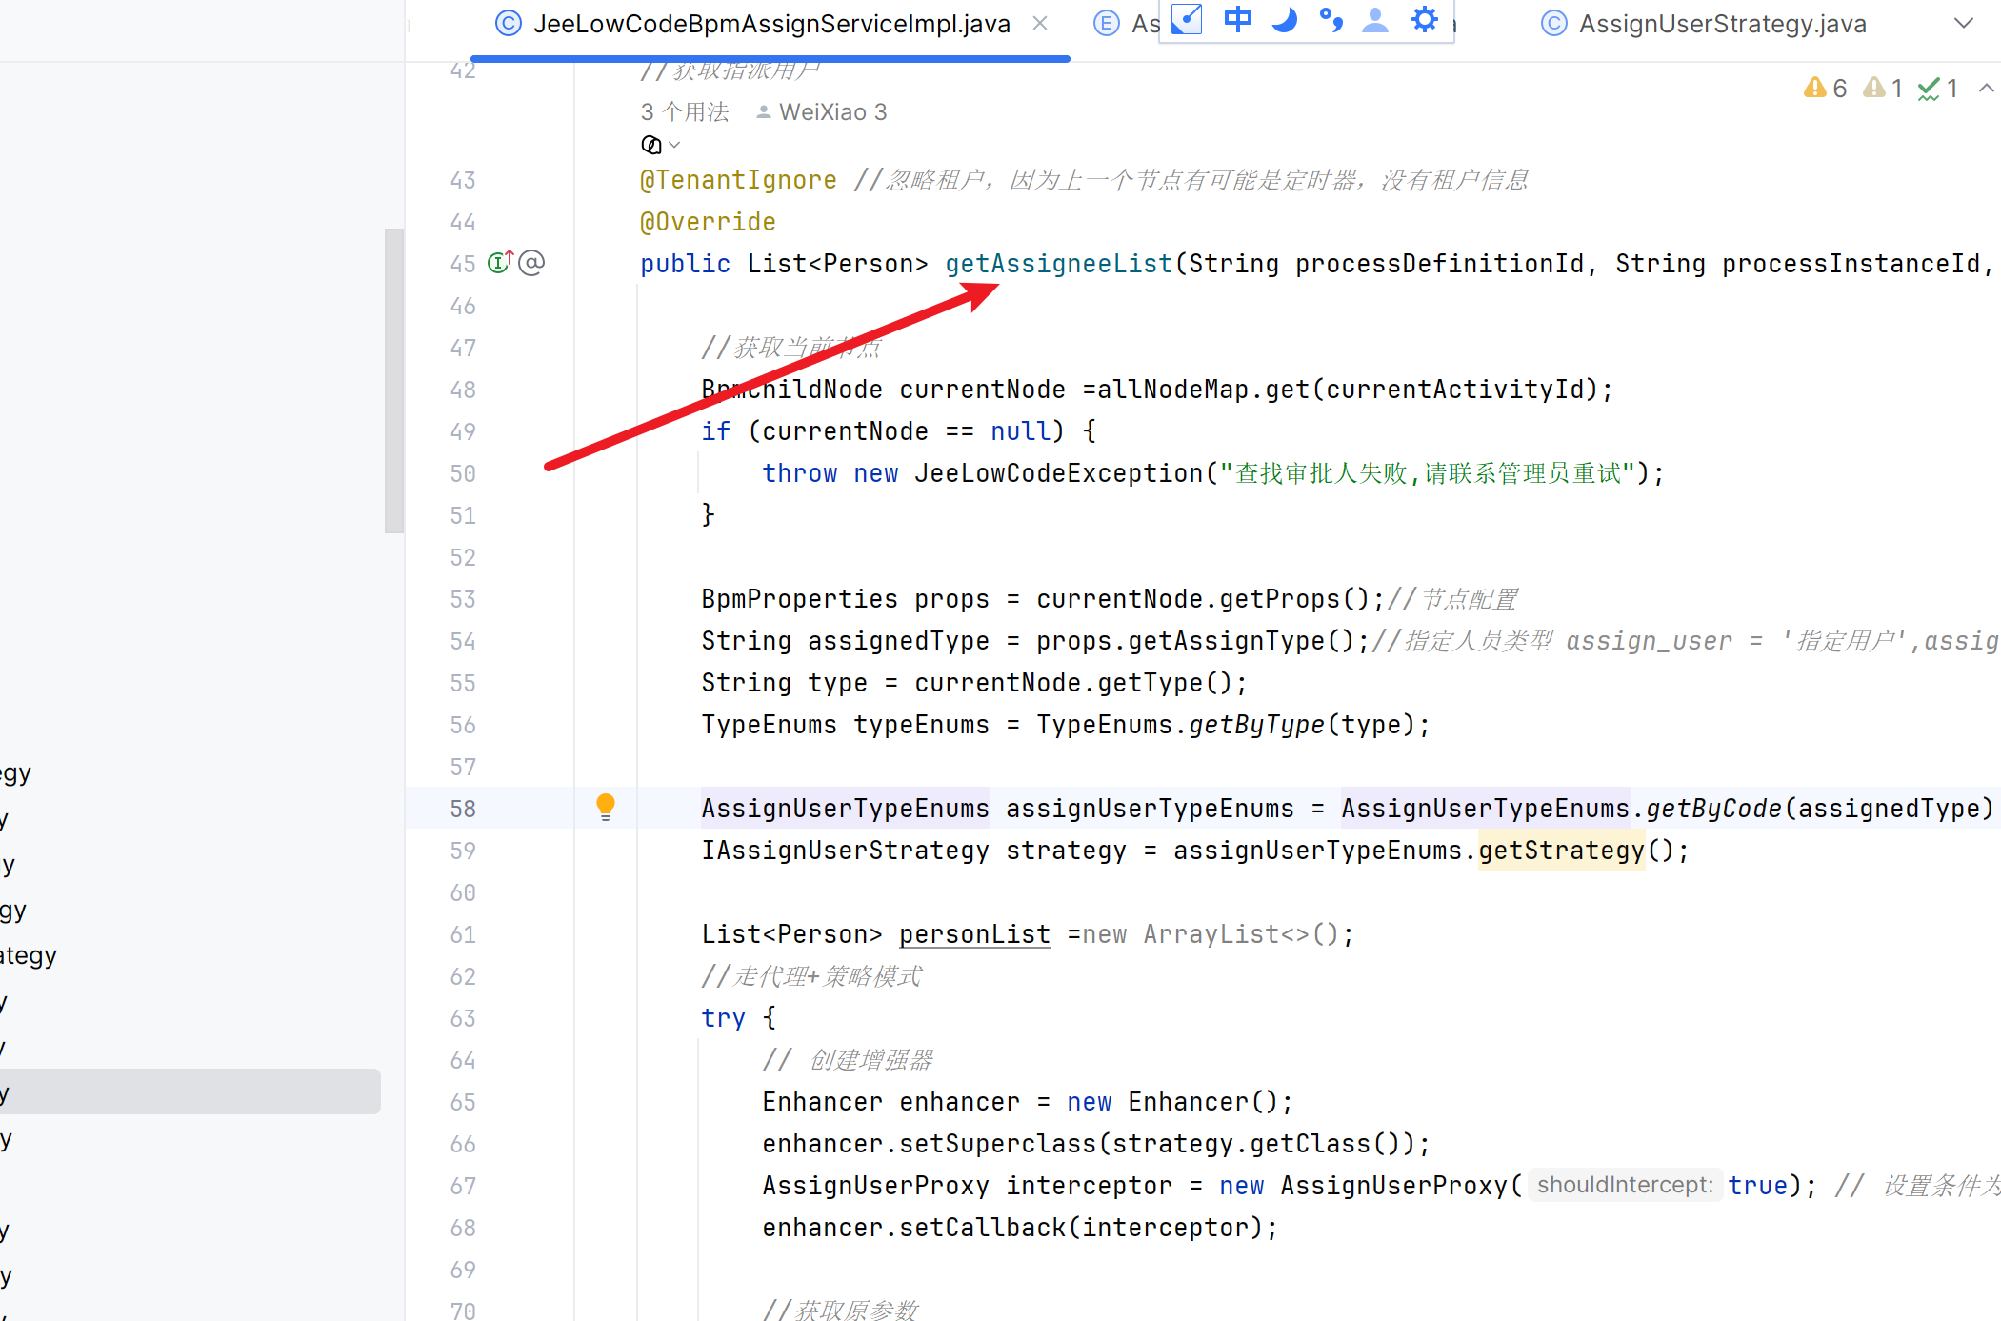The width and height of the screenshot is (2001, 1321).
Task: Close the JeeLowCodeBpmAssignServiceImpl.java tab
Action: [1040, 24]
